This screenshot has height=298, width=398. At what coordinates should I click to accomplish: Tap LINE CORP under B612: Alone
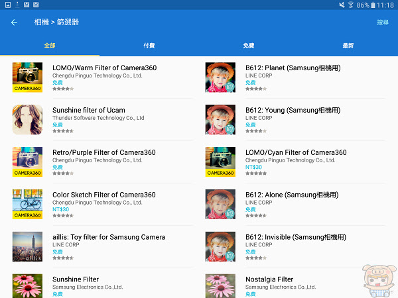tap(259, 203)
